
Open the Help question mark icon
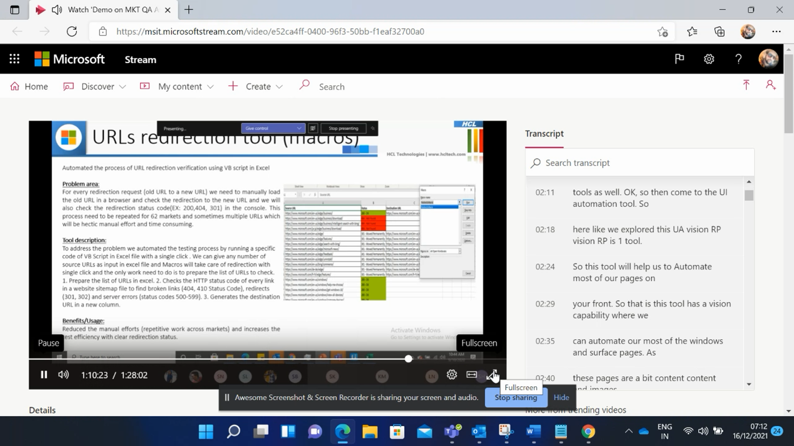coord(738,59)
